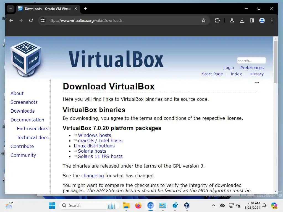Image resolution: width=283 pixels, height=212 pixels.
Task: Open the browser three-dot menu
Action: coord(272,20)
